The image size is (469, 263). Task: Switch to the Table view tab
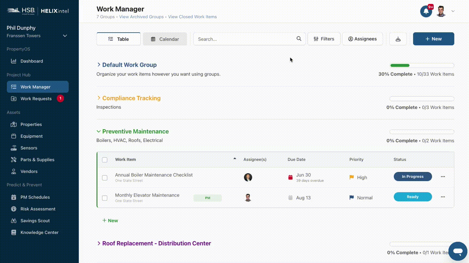119,39
